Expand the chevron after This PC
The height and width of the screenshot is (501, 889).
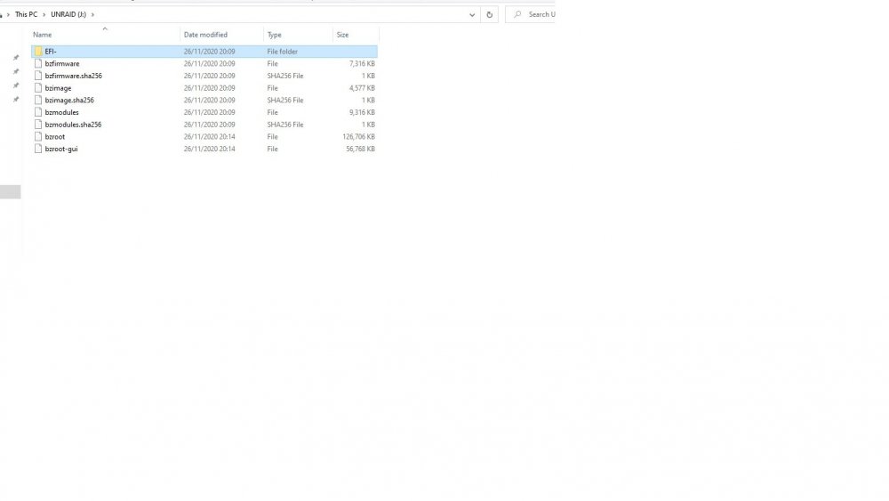(x=44, y=15)
